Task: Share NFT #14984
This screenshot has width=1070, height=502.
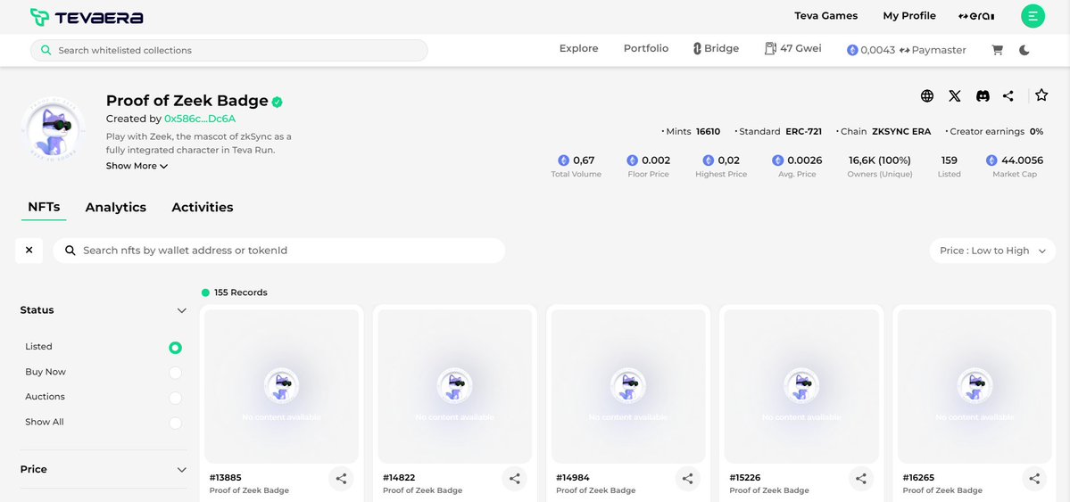Action: click(688, 479)
